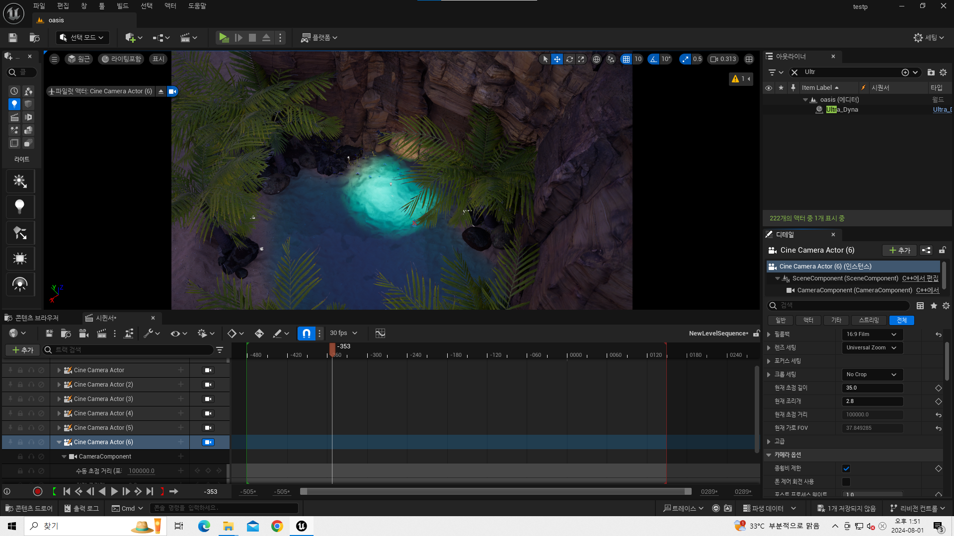The width and height of the screenshot is (954, 536).
Task: Click the camera lock icon for Cine Camera Actor (6)
Action: [208, 442]
